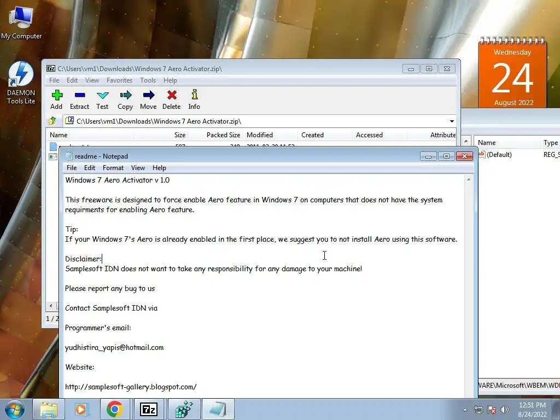The width and height of the screenshot is (560, 420).
Task: Click the 'Please report any bug to us' line
Action: point(110,289)
